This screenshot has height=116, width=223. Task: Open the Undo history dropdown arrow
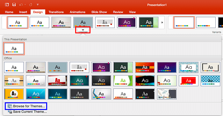[x=25, y=4]
